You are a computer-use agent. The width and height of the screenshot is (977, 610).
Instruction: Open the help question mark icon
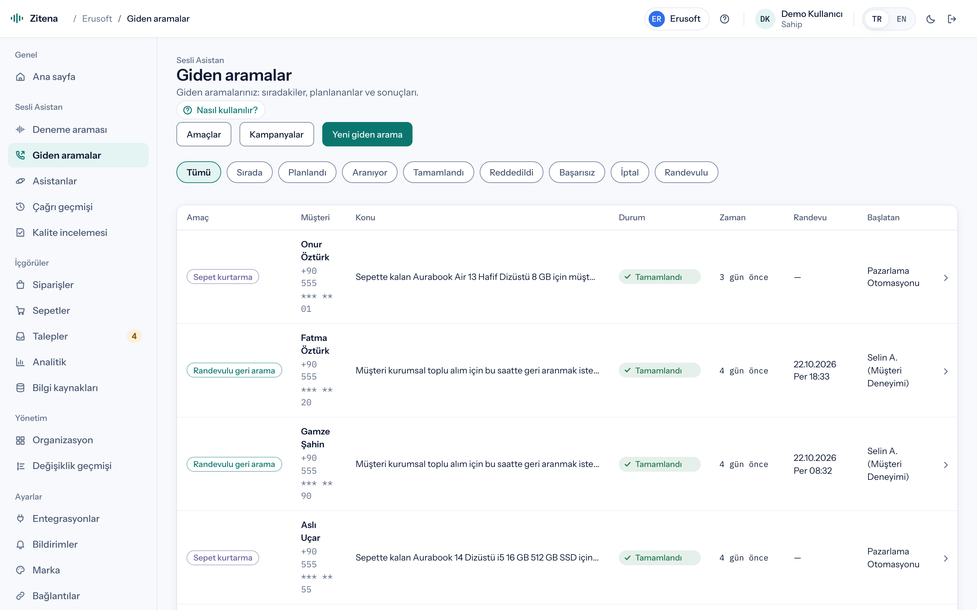tap(725, 19)
